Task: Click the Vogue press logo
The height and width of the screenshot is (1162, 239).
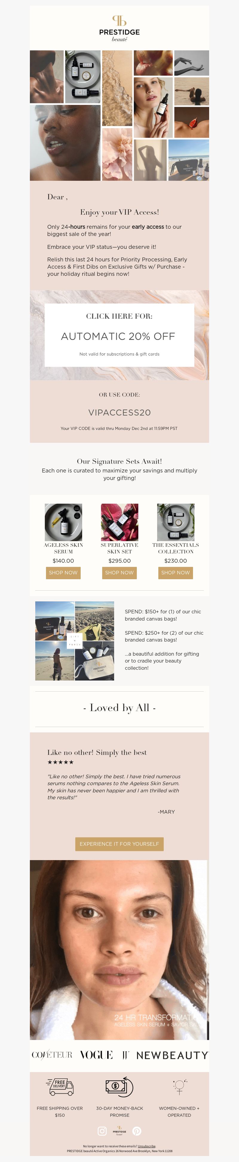Action: tap(96, 1055)
